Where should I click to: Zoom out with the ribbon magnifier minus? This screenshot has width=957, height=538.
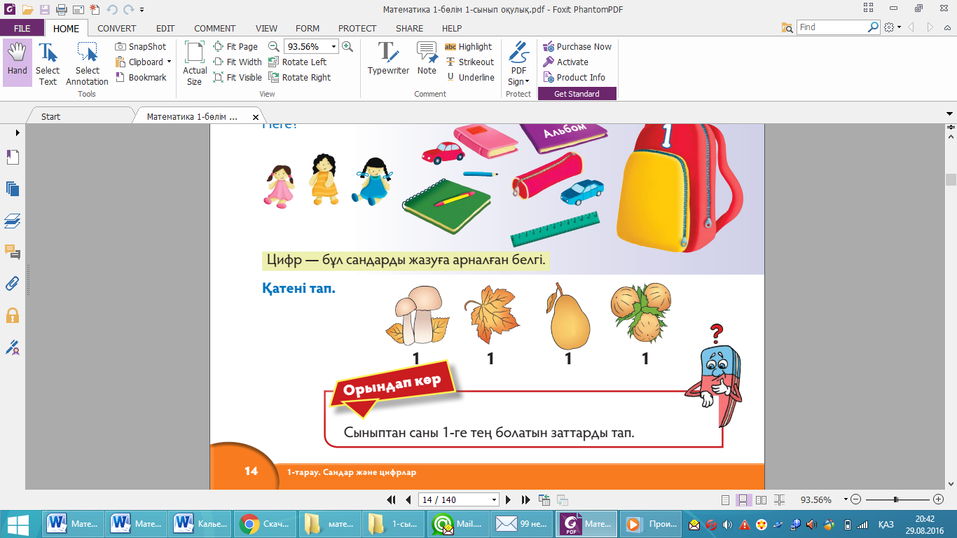point(274,46)
